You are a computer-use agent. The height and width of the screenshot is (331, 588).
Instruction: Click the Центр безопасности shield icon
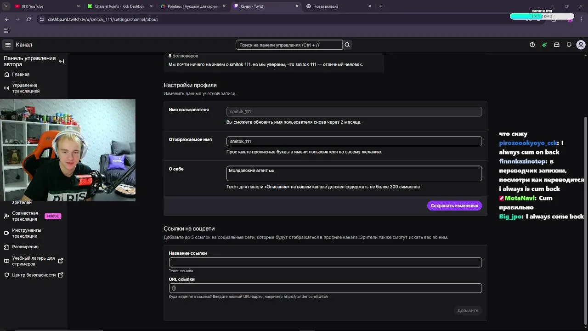pyautogui.click(x=6, y=275)
